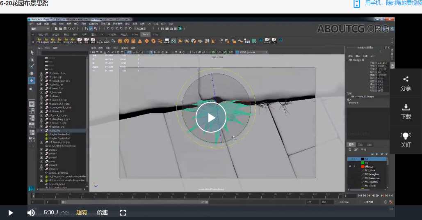
Task: Open the 超清 video quality selector
Action: coord(82,213)
